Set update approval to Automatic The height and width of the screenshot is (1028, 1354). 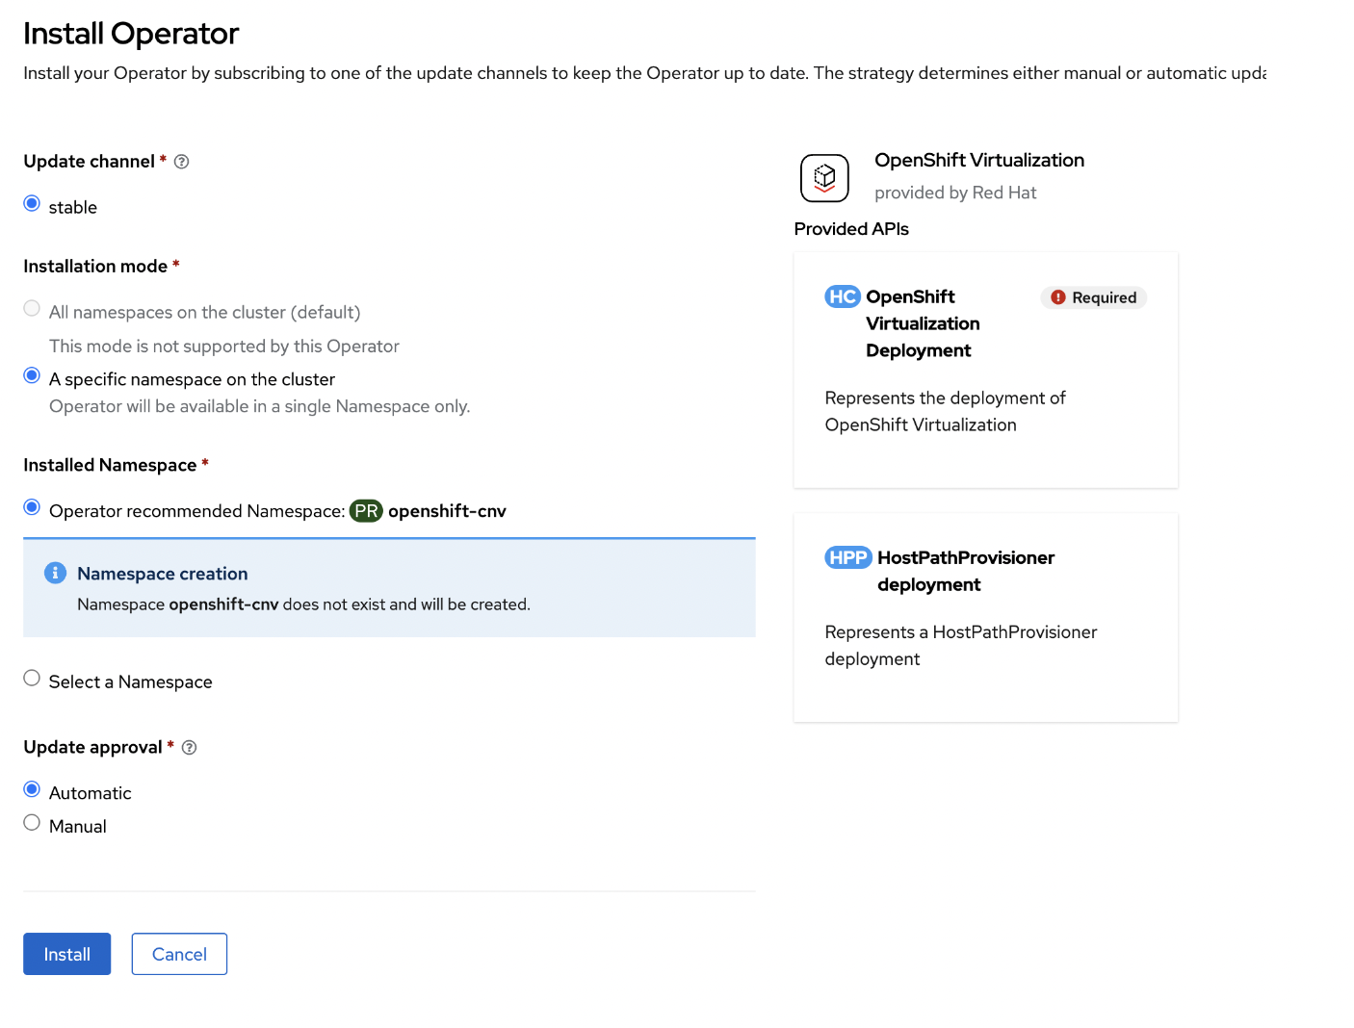(x=32, y=788)
